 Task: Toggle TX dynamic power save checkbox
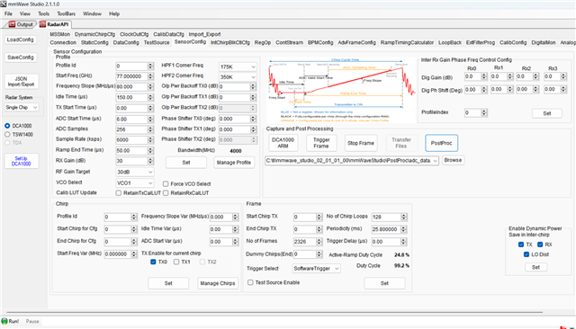coord(521,245)
